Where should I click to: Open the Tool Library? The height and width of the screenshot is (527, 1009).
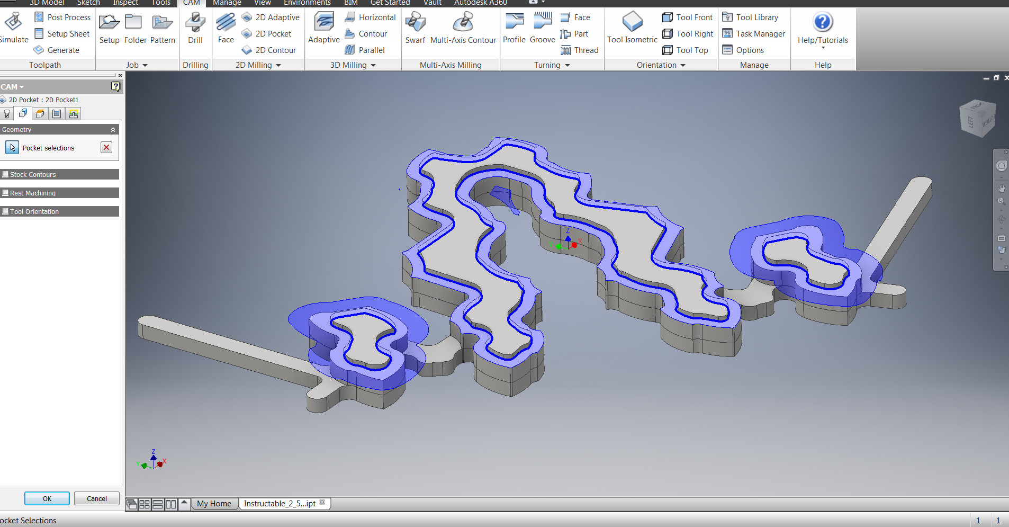pos(750,17)
